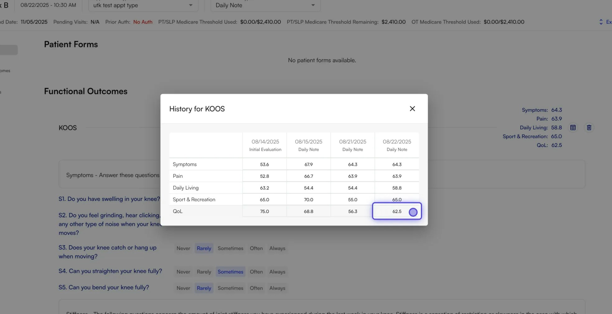
Task: Open KOOS history table icon
Action: click(x=573, y=127)
